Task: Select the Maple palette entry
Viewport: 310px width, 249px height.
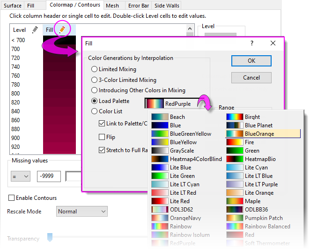Action: [x=235, y=201]
